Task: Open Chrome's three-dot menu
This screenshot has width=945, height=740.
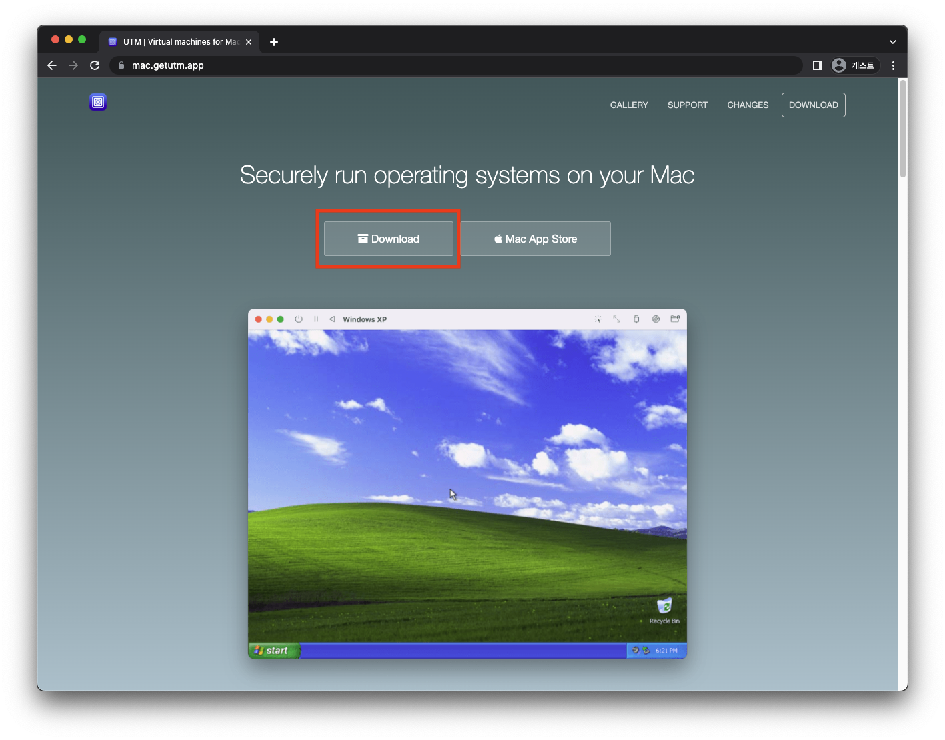Action: coord(893,65)
